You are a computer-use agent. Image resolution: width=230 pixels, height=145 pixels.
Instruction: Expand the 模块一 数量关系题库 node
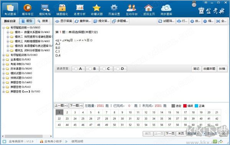coord(8,32)
